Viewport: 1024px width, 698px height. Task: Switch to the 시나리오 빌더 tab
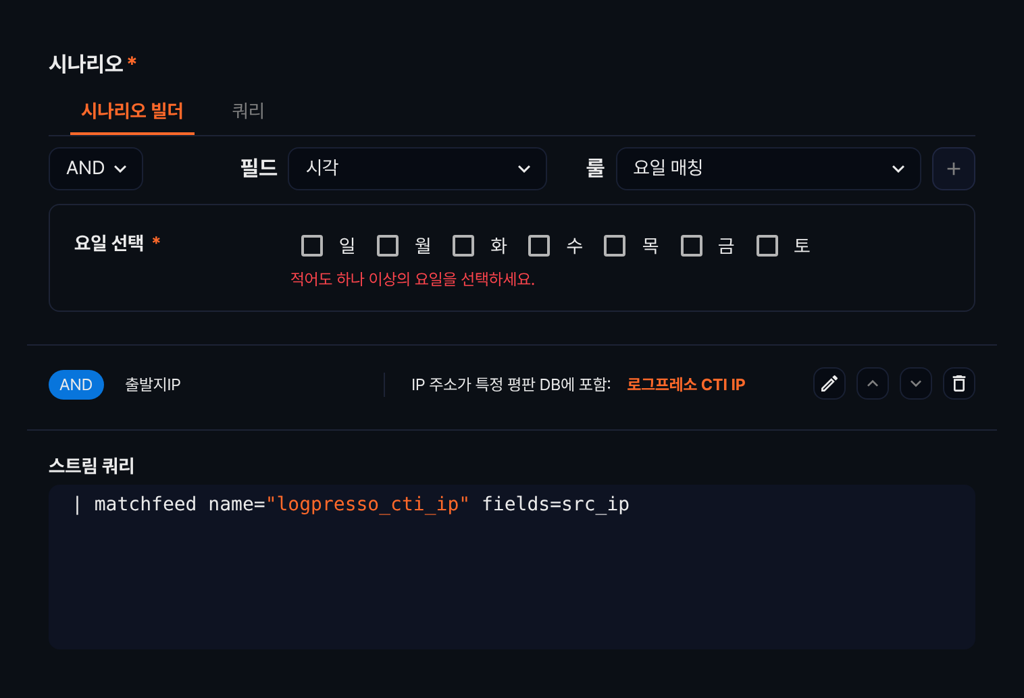point(132,111)
